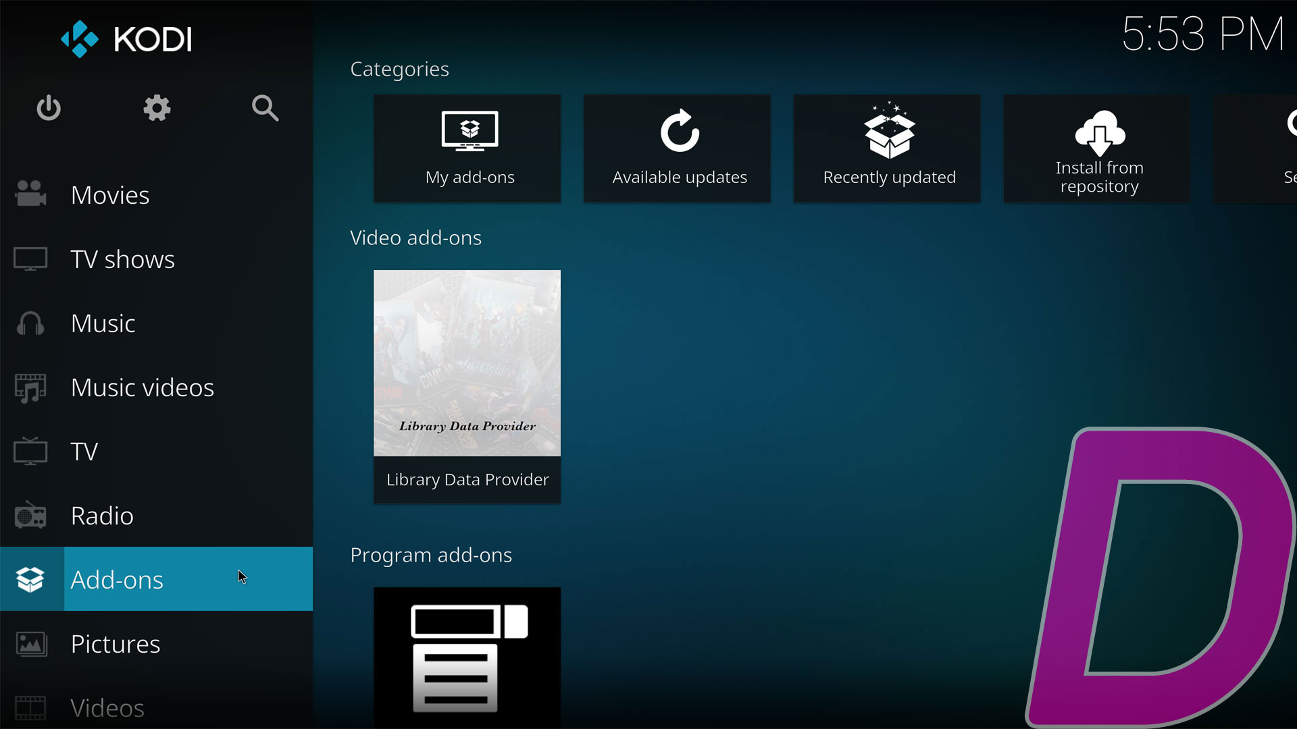The width and height of the screenshot is (1297, 729).
Task: Click the Add-ons box icon
Action: pyautogui.click(x=30, y=579)
